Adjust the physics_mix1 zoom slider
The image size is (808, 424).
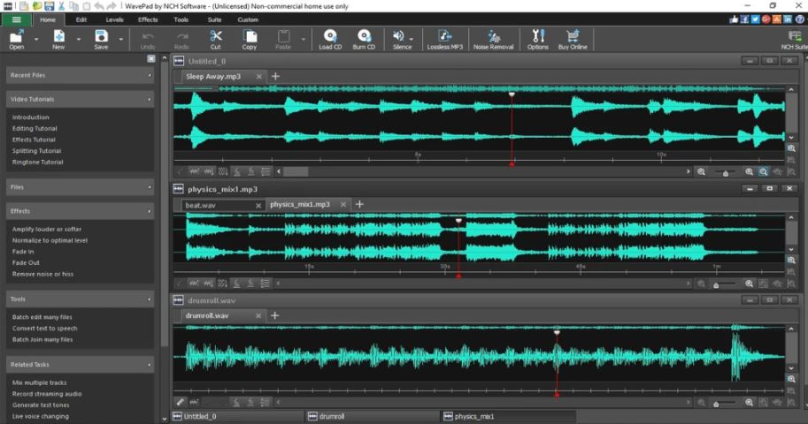716,284
